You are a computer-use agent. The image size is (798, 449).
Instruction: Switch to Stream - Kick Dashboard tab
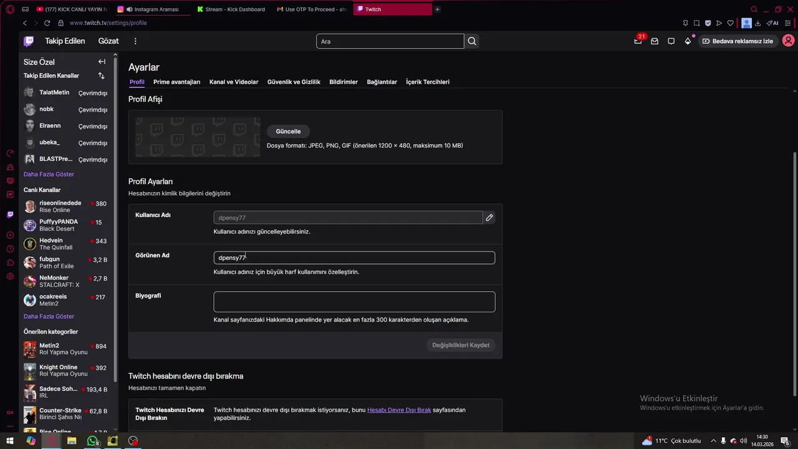click(x=232, y=9)
